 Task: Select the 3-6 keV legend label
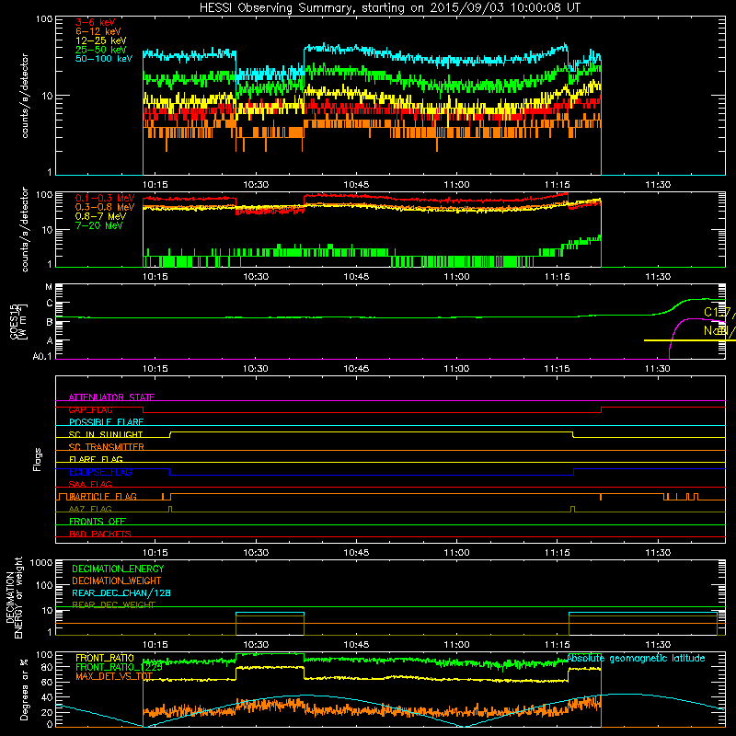[95, 22]
